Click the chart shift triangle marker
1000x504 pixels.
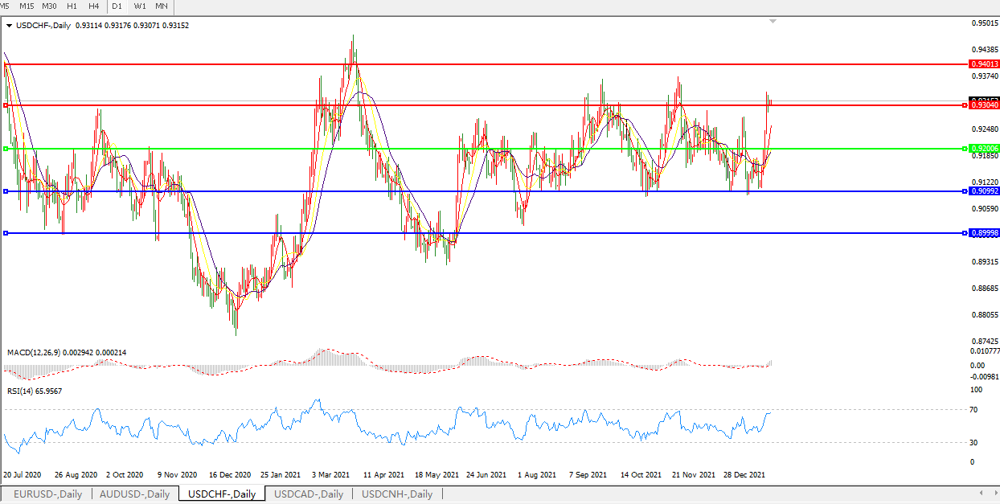pos(773,21)
